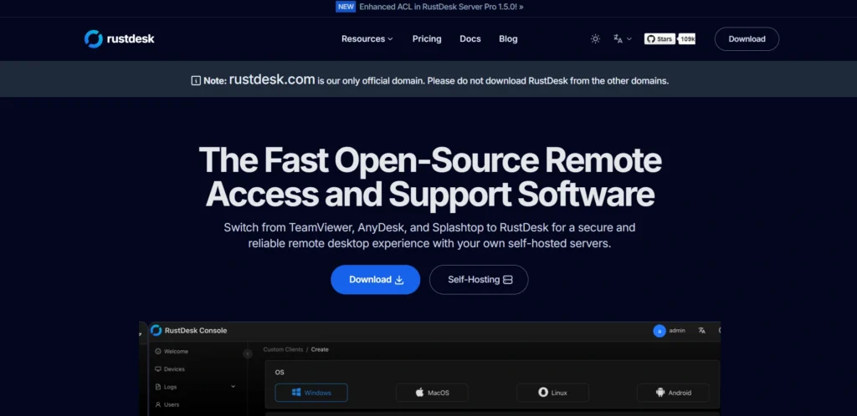This screenshot has width=857, height=416.
Task: Click the admin user avatar
Action: click(x=659, y=331)
